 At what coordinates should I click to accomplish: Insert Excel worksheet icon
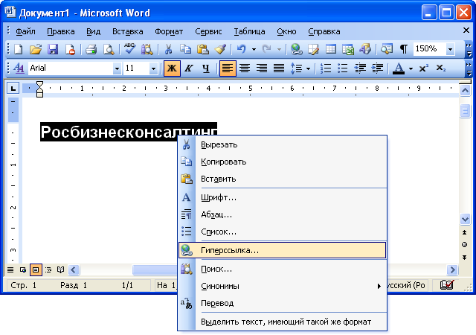[348, 49]
